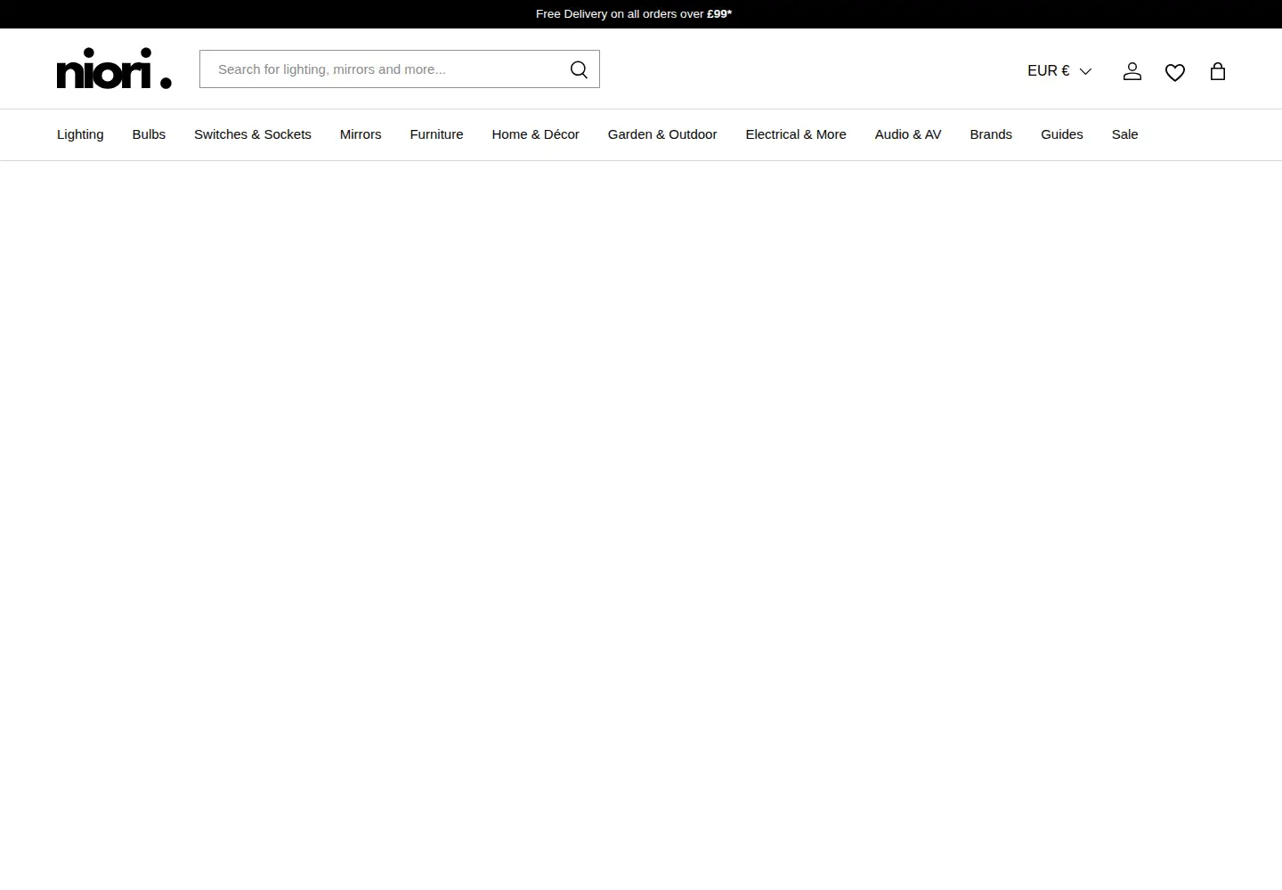The height and width of the screenshot is (890, 1282).
Task: Open the wishlist heart icon
Action: (x=1175, y=72)
